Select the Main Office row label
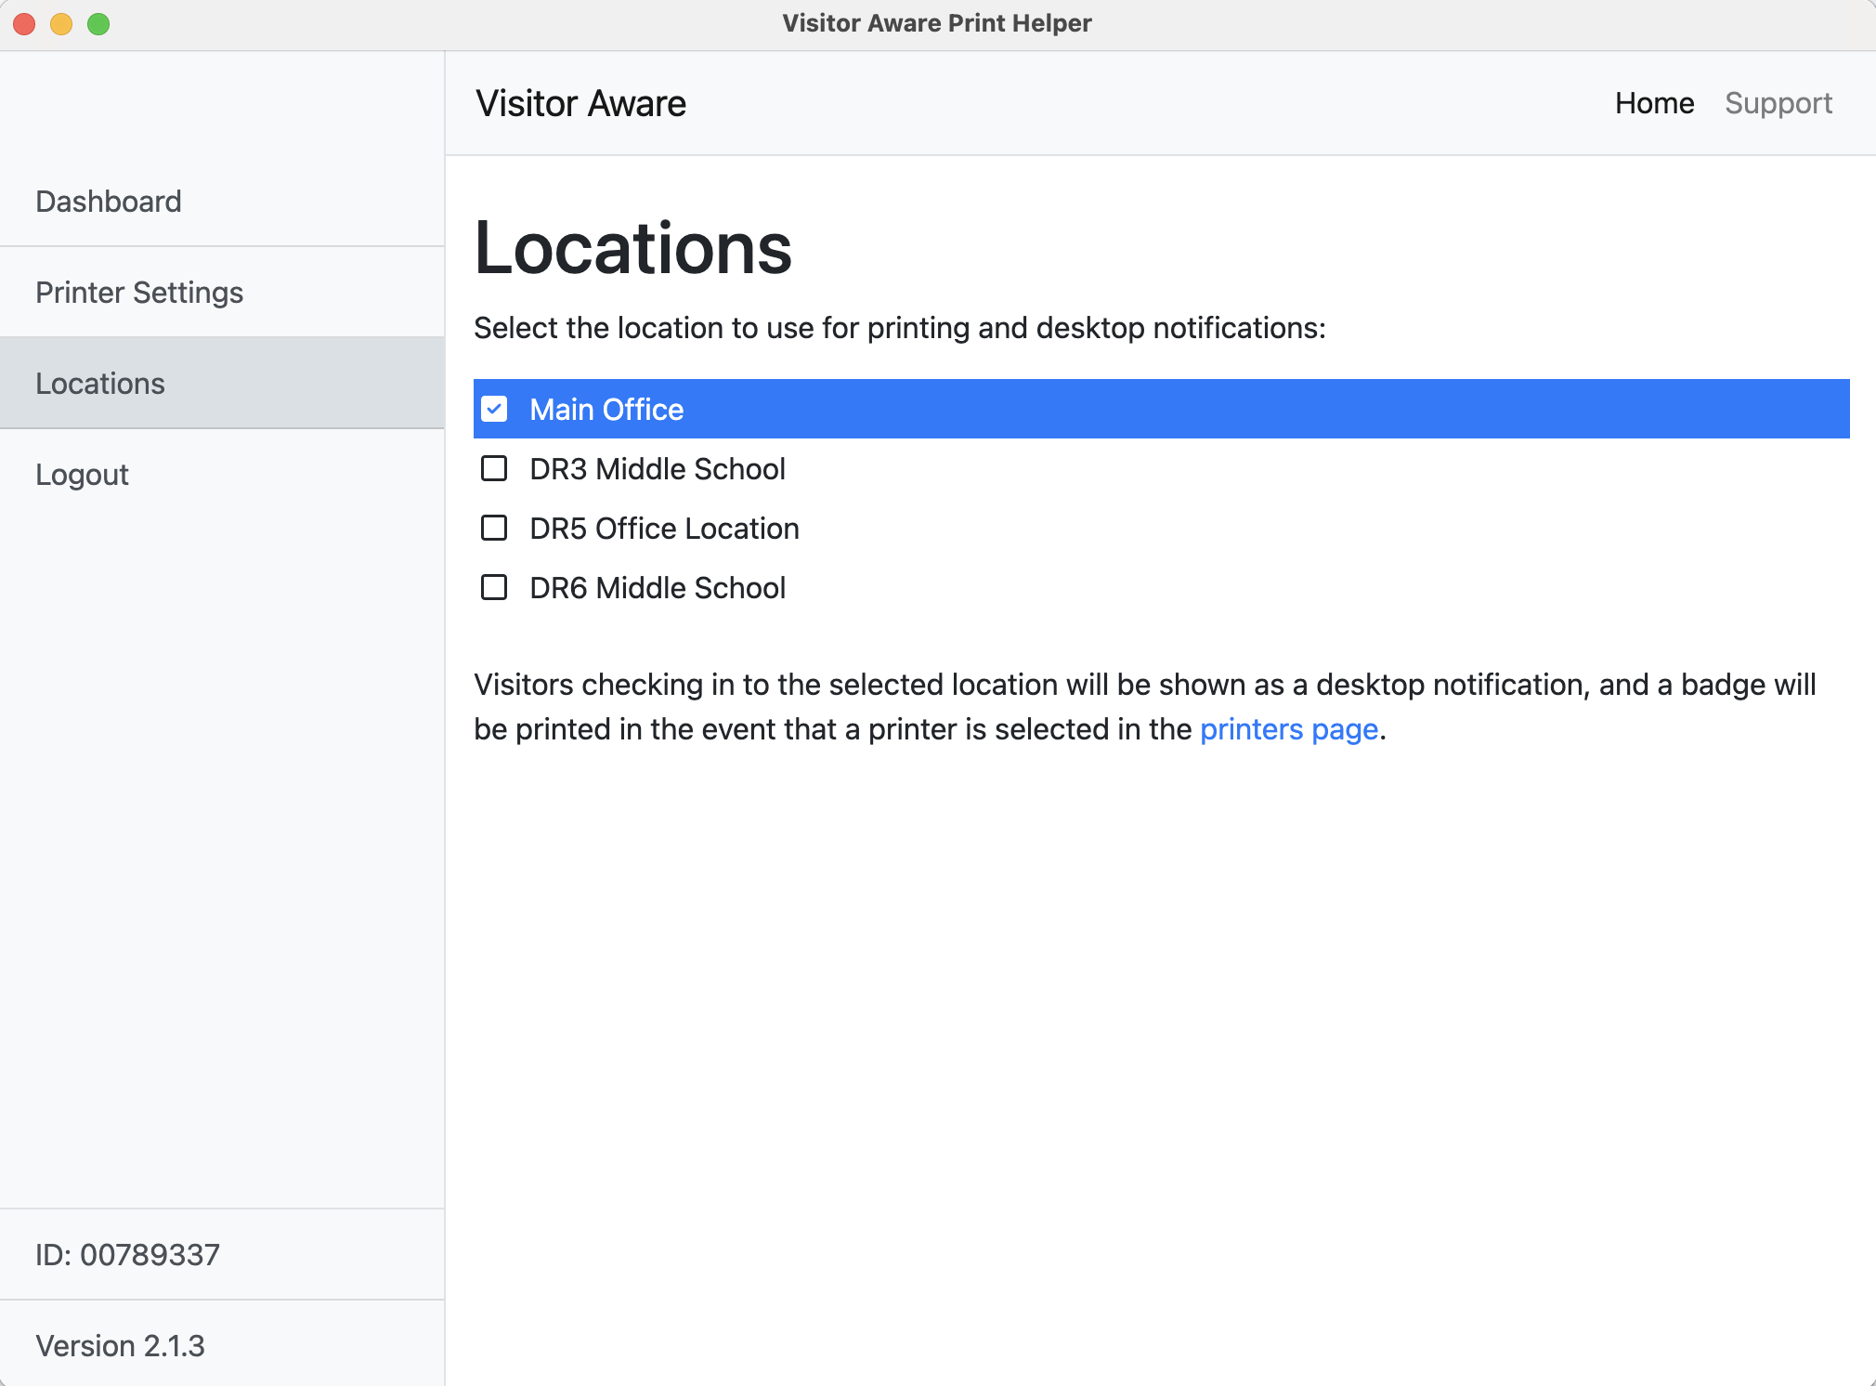 (x=606, y=410)
